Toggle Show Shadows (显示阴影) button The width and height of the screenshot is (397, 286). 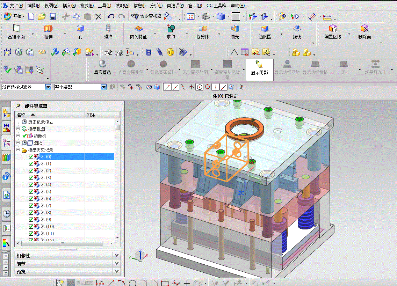pos(260,69)
